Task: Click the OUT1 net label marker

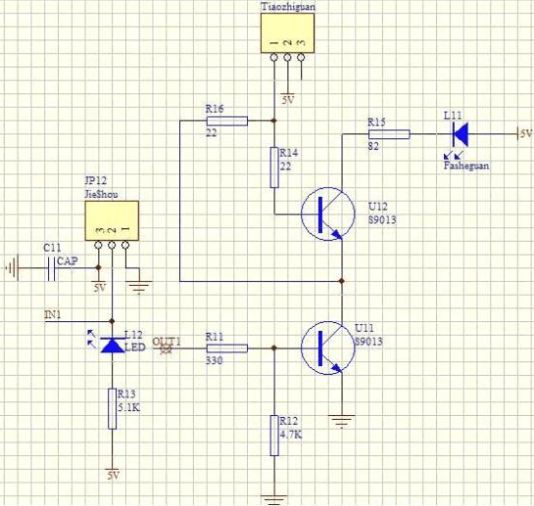Action: pos(167,348)
